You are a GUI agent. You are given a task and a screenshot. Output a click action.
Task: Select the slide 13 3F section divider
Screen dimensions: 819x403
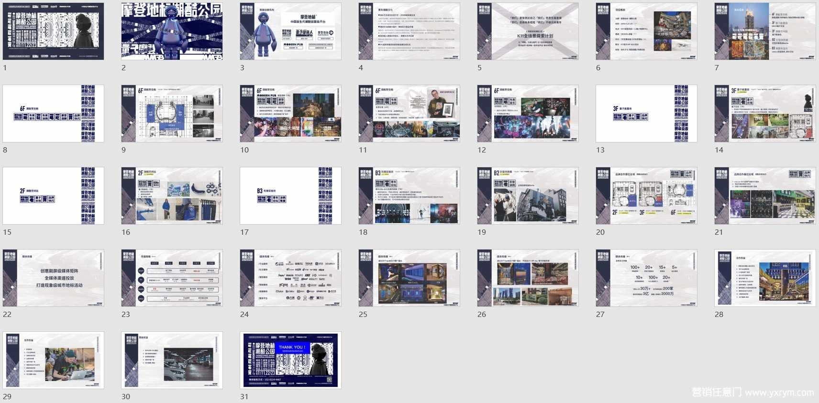point(647,114)
